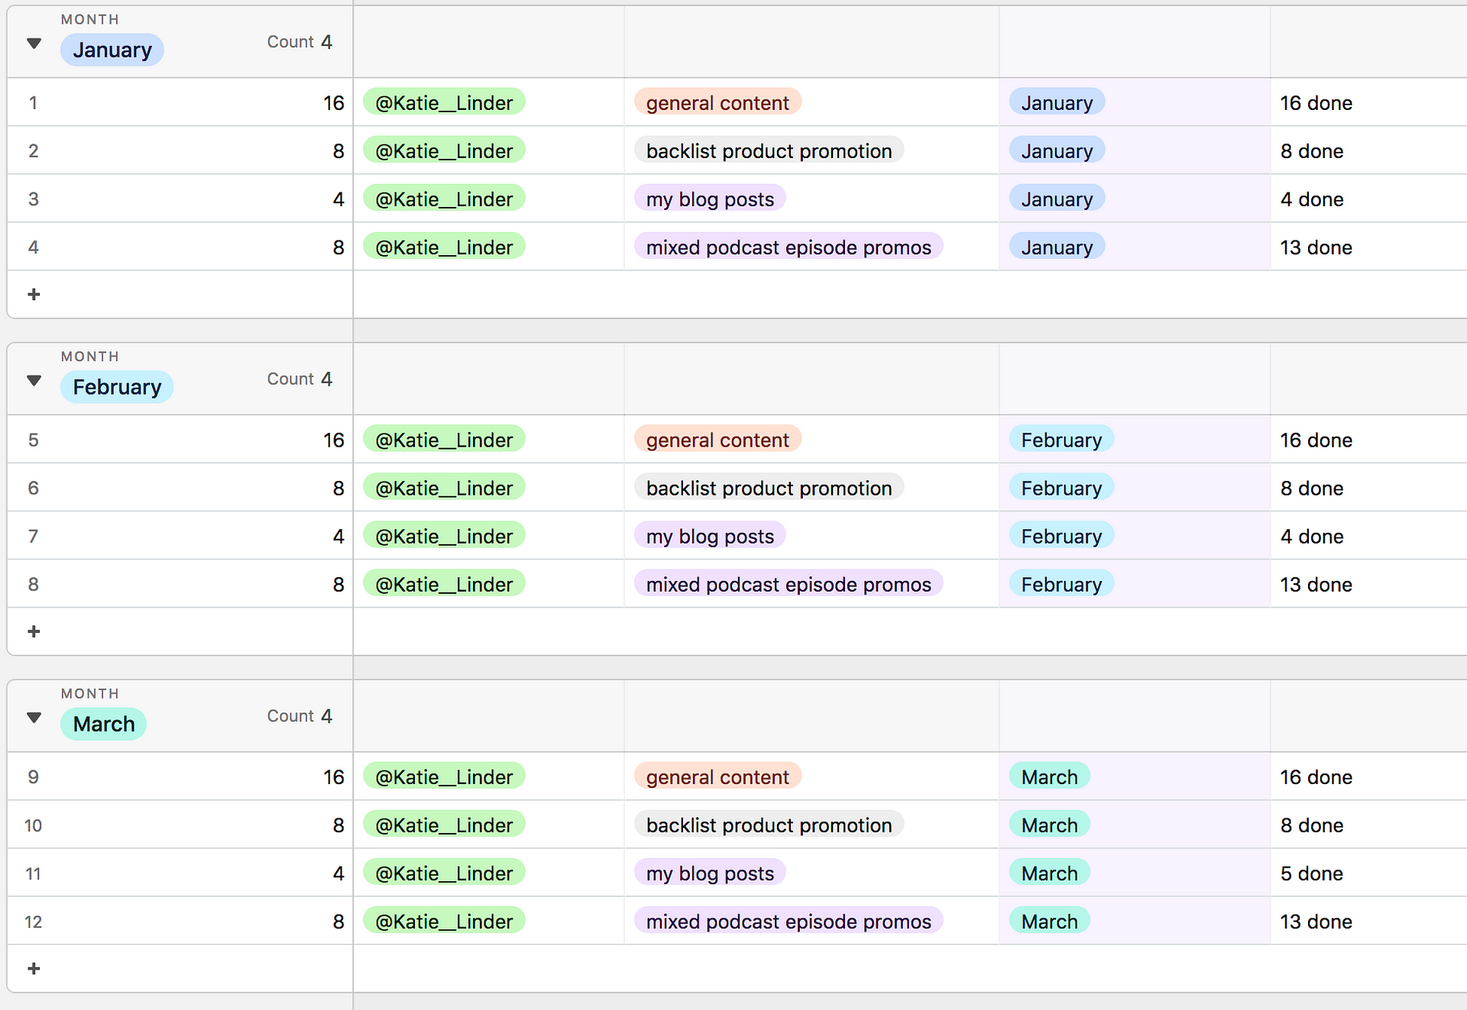Viewport: 1467px width, 1010px height.
Task: Click the February group header tag
Action: (x=117, y=387)
